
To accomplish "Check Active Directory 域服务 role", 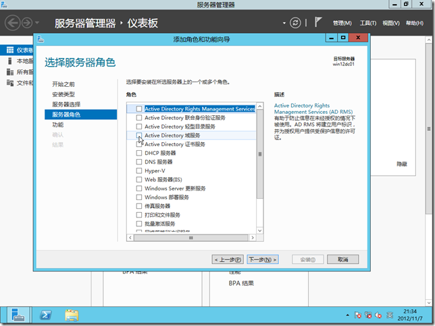I will [139, 135].
